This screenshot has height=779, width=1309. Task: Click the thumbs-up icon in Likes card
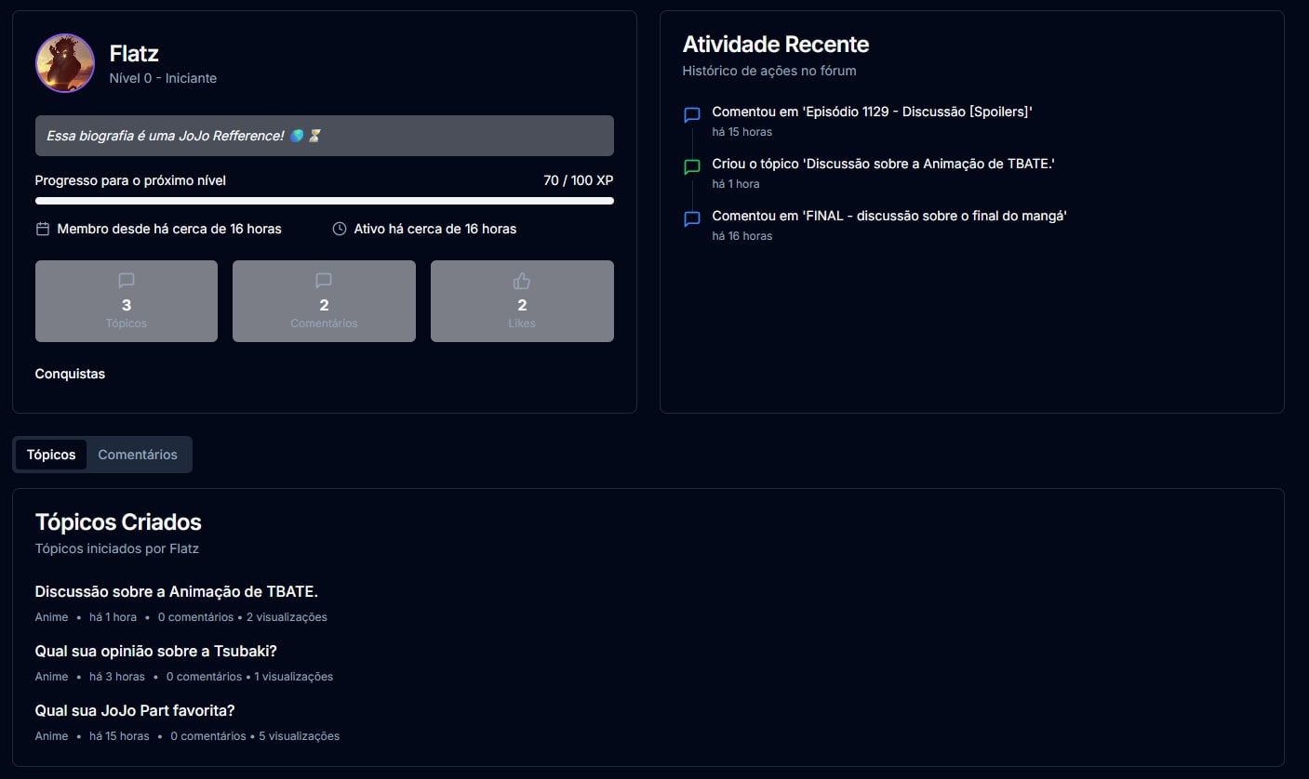pyautogui.click(x=522, y=280)
